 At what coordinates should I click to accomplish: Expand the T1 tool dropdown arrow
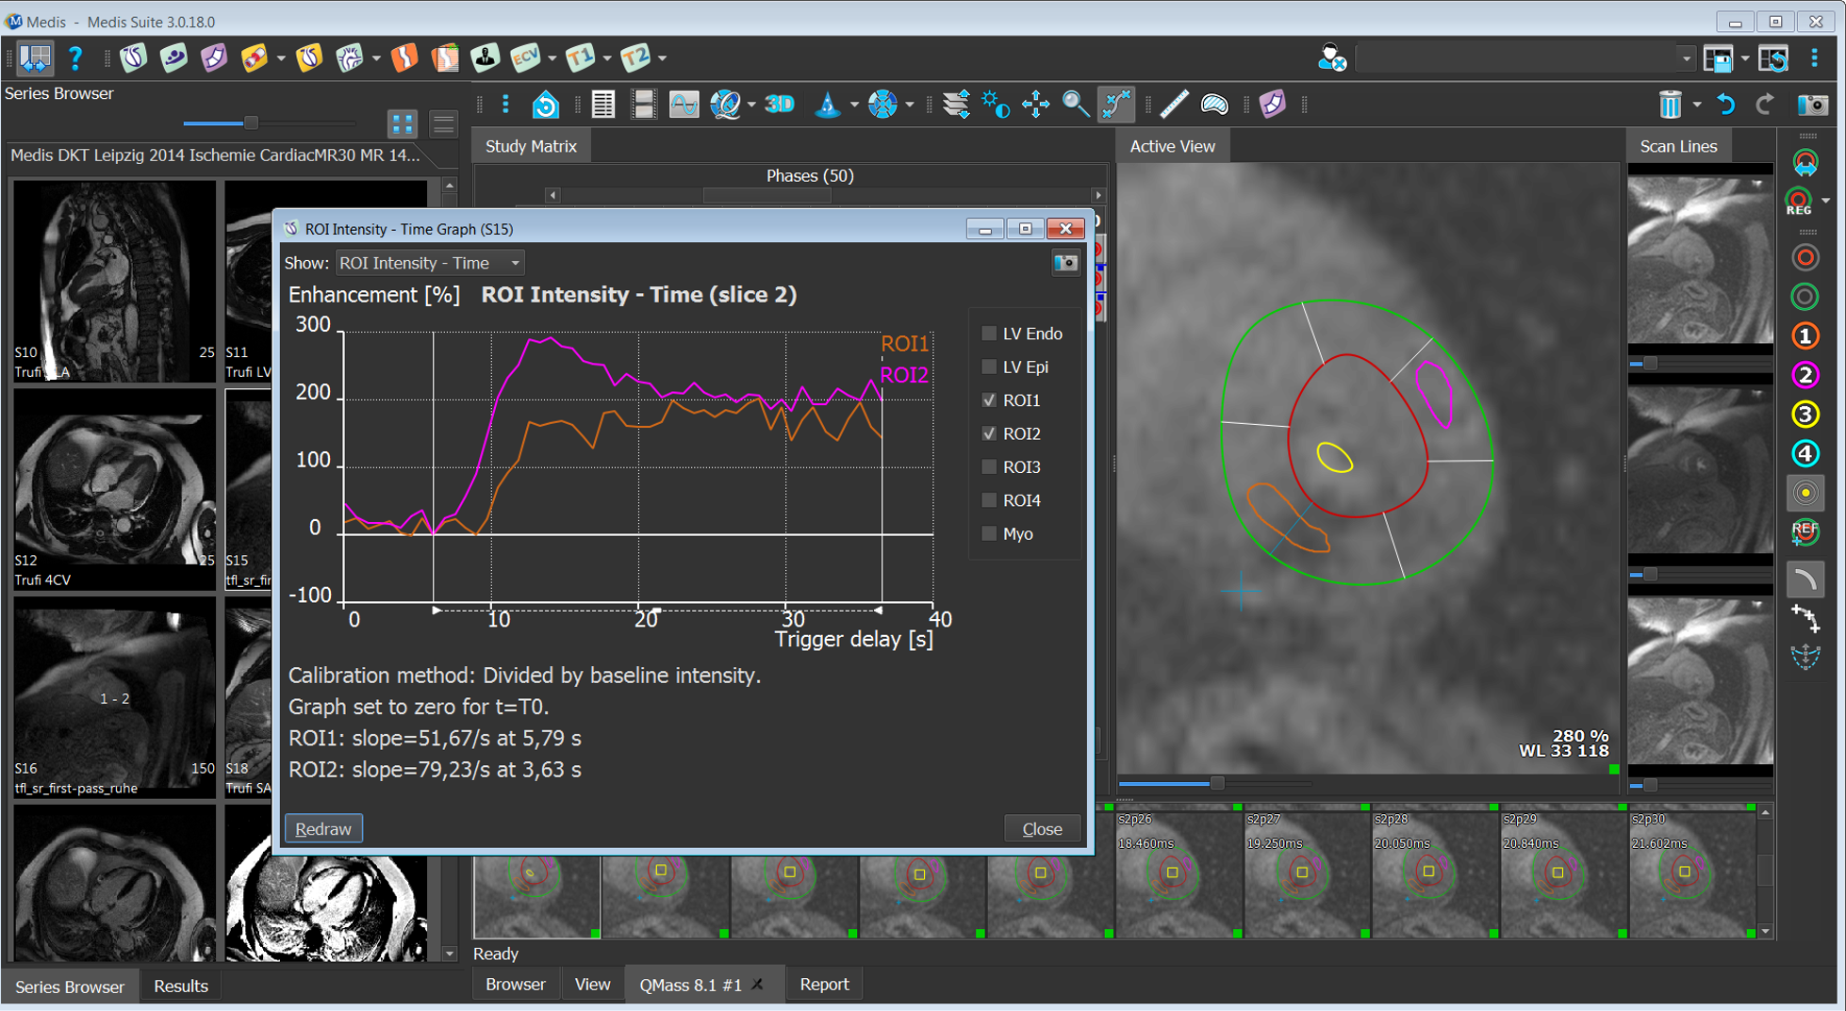click(606, 58)
